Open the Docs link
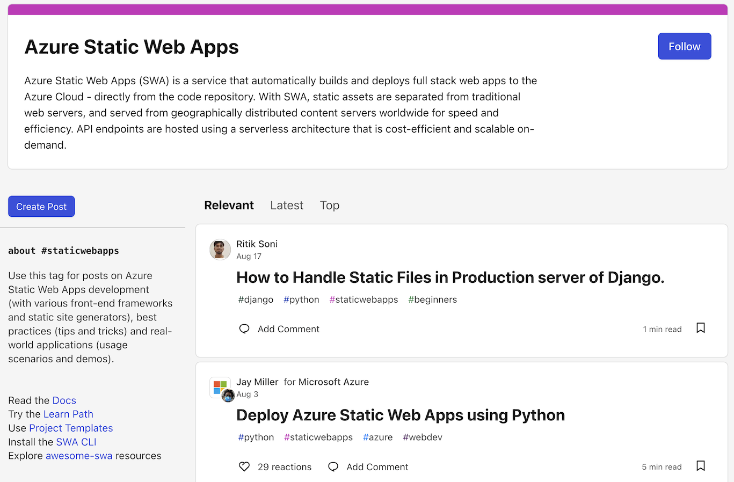 point(64,400)
